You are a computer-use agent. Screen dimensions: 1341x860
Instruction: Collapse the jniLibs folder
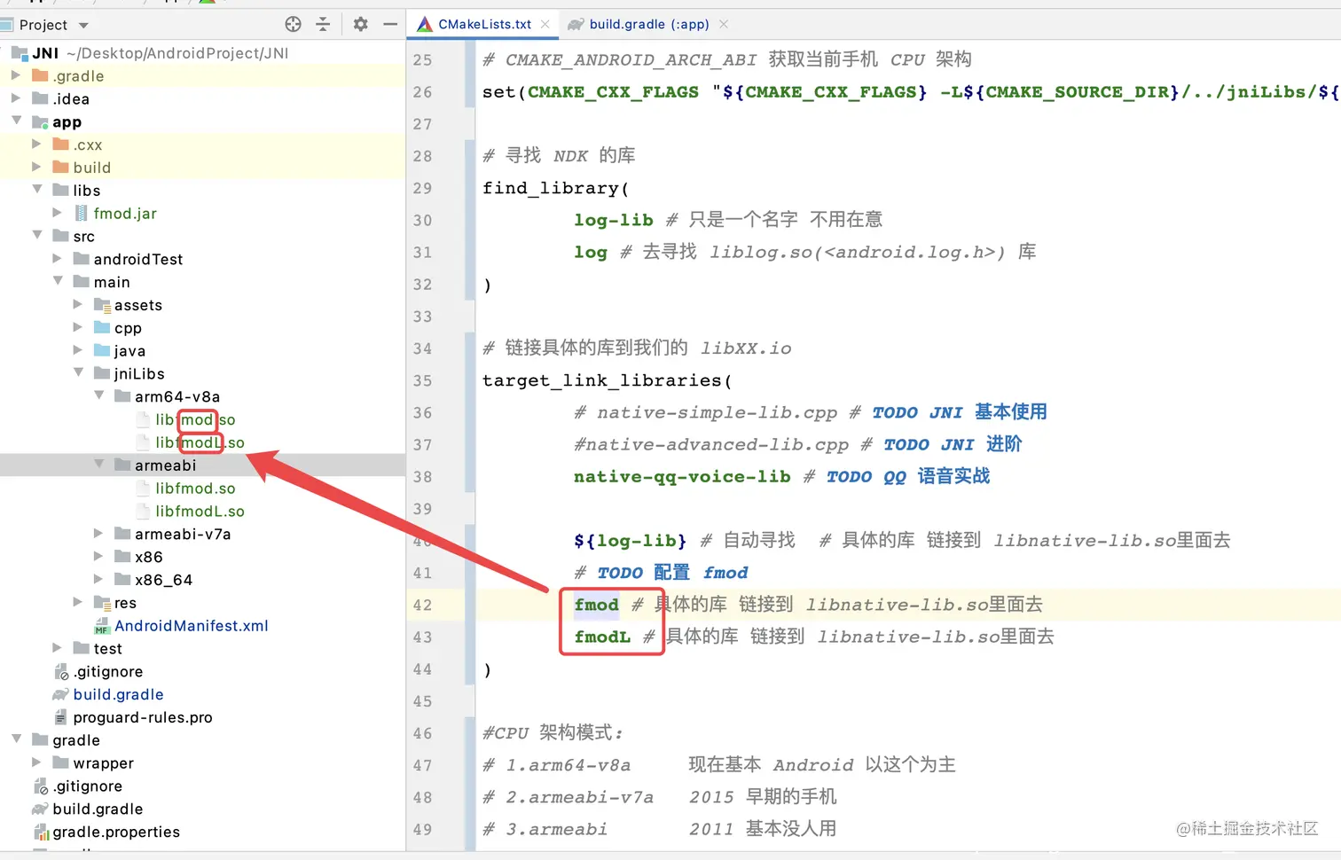78,372
